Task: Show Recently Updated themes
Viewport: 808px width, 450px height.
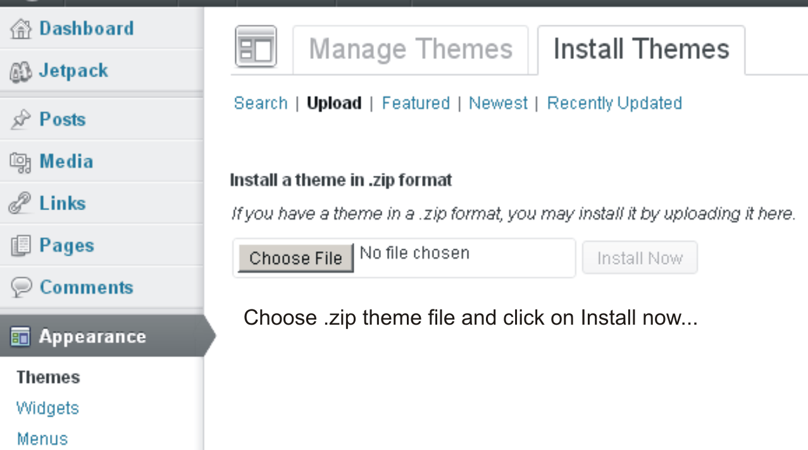Action: [x=614, y=103]
